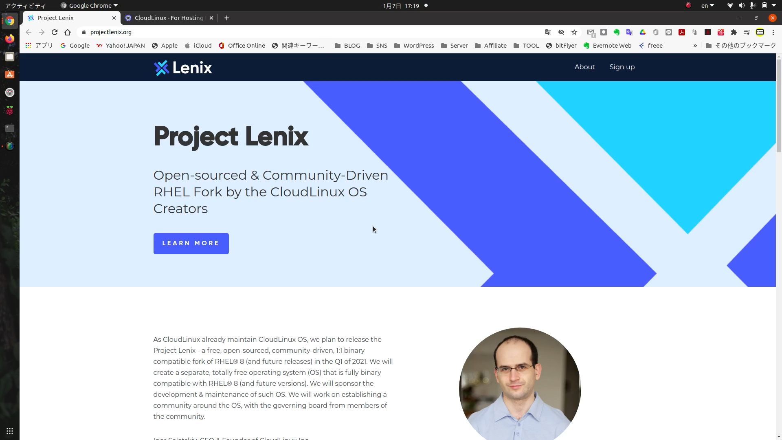
Task: Switch to the CloudLinux - For Hosting tab
Action: coord(169,18)
